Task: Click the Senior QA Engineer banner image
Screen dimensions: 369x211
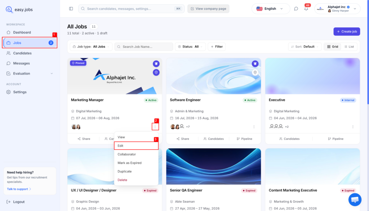Action: tap(213, 166)
